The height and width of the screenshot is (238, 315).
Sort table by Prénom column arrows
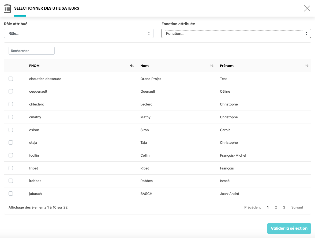coord(307,66)
